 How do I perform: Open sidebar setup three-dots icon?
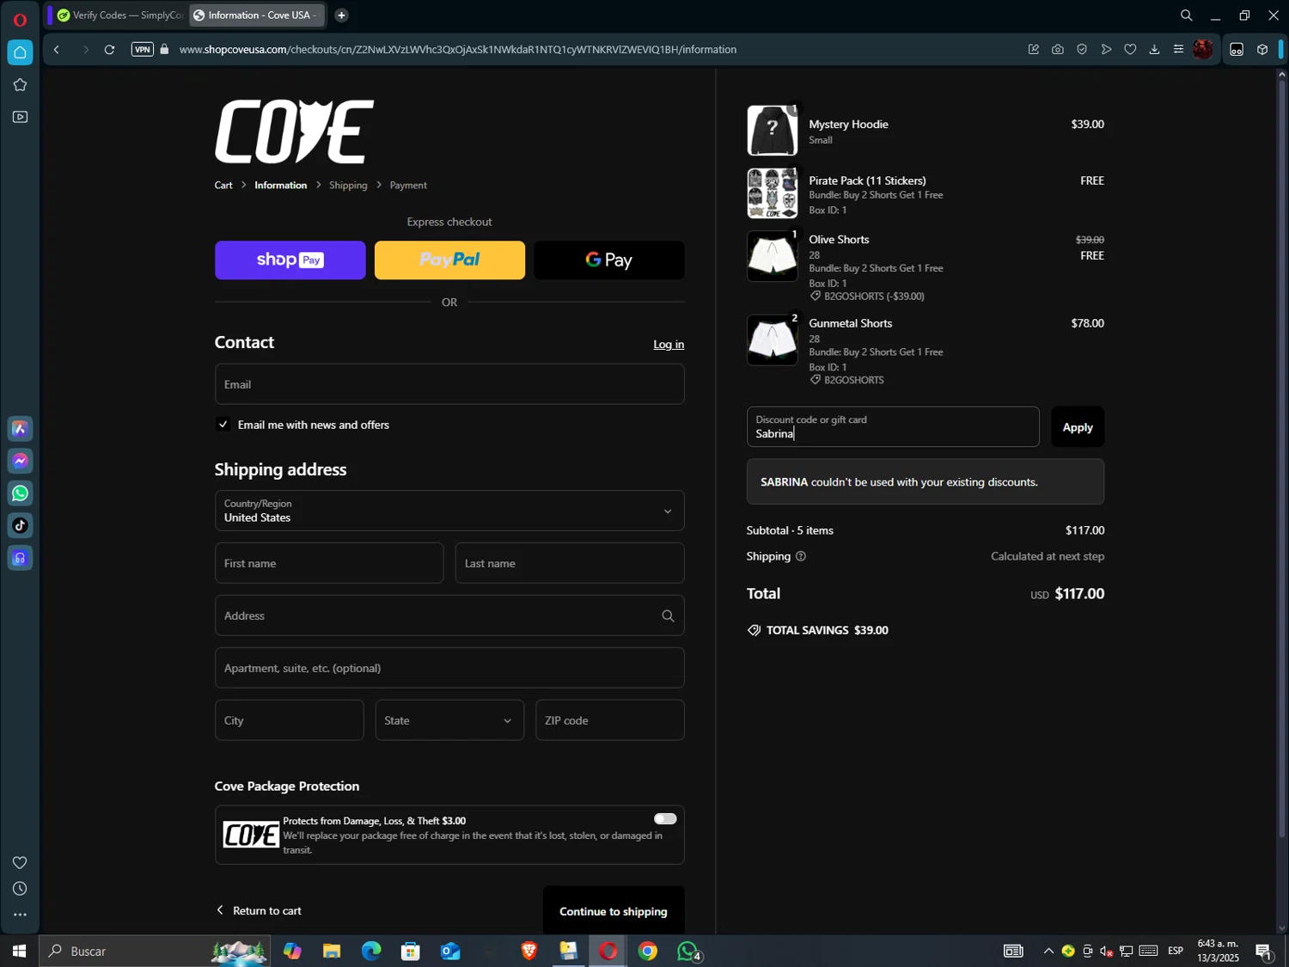click(x=20, y=915)
